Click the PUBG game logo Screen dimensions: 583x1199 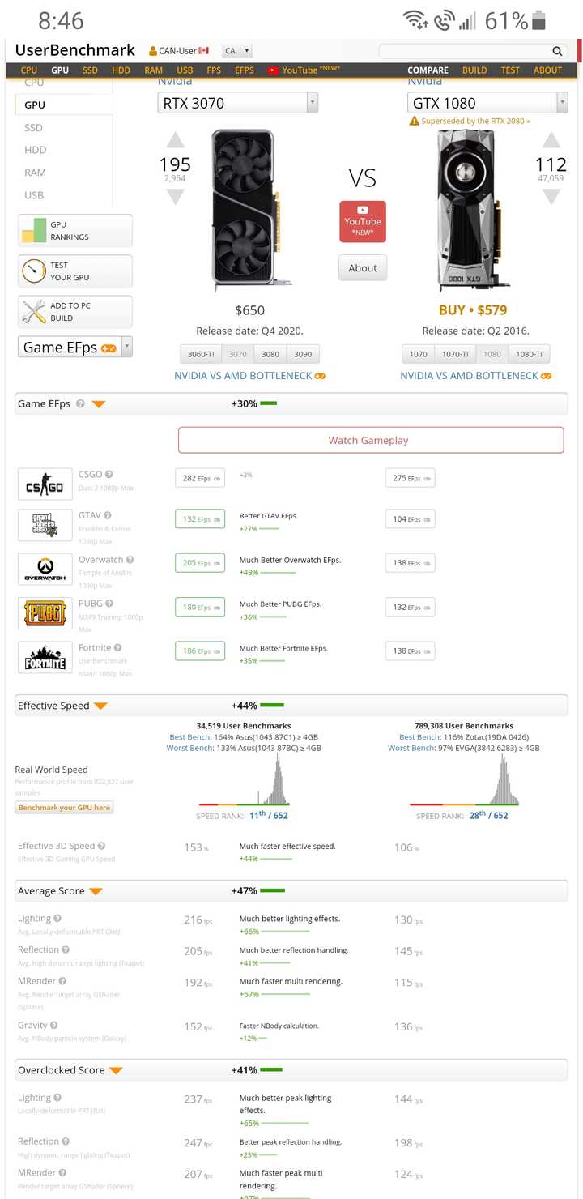click(45, 613)
